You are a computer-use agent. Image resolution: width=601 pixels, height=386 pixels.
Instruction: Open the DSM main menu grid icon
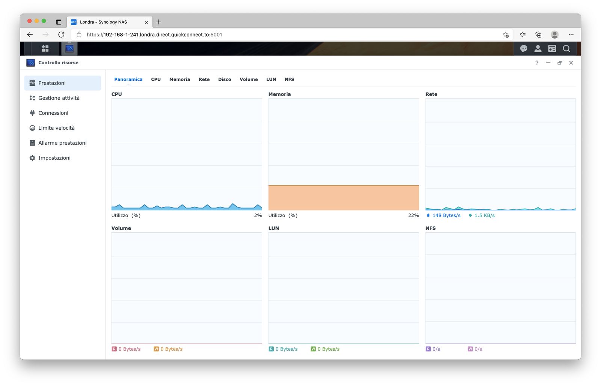coord(45,48)
